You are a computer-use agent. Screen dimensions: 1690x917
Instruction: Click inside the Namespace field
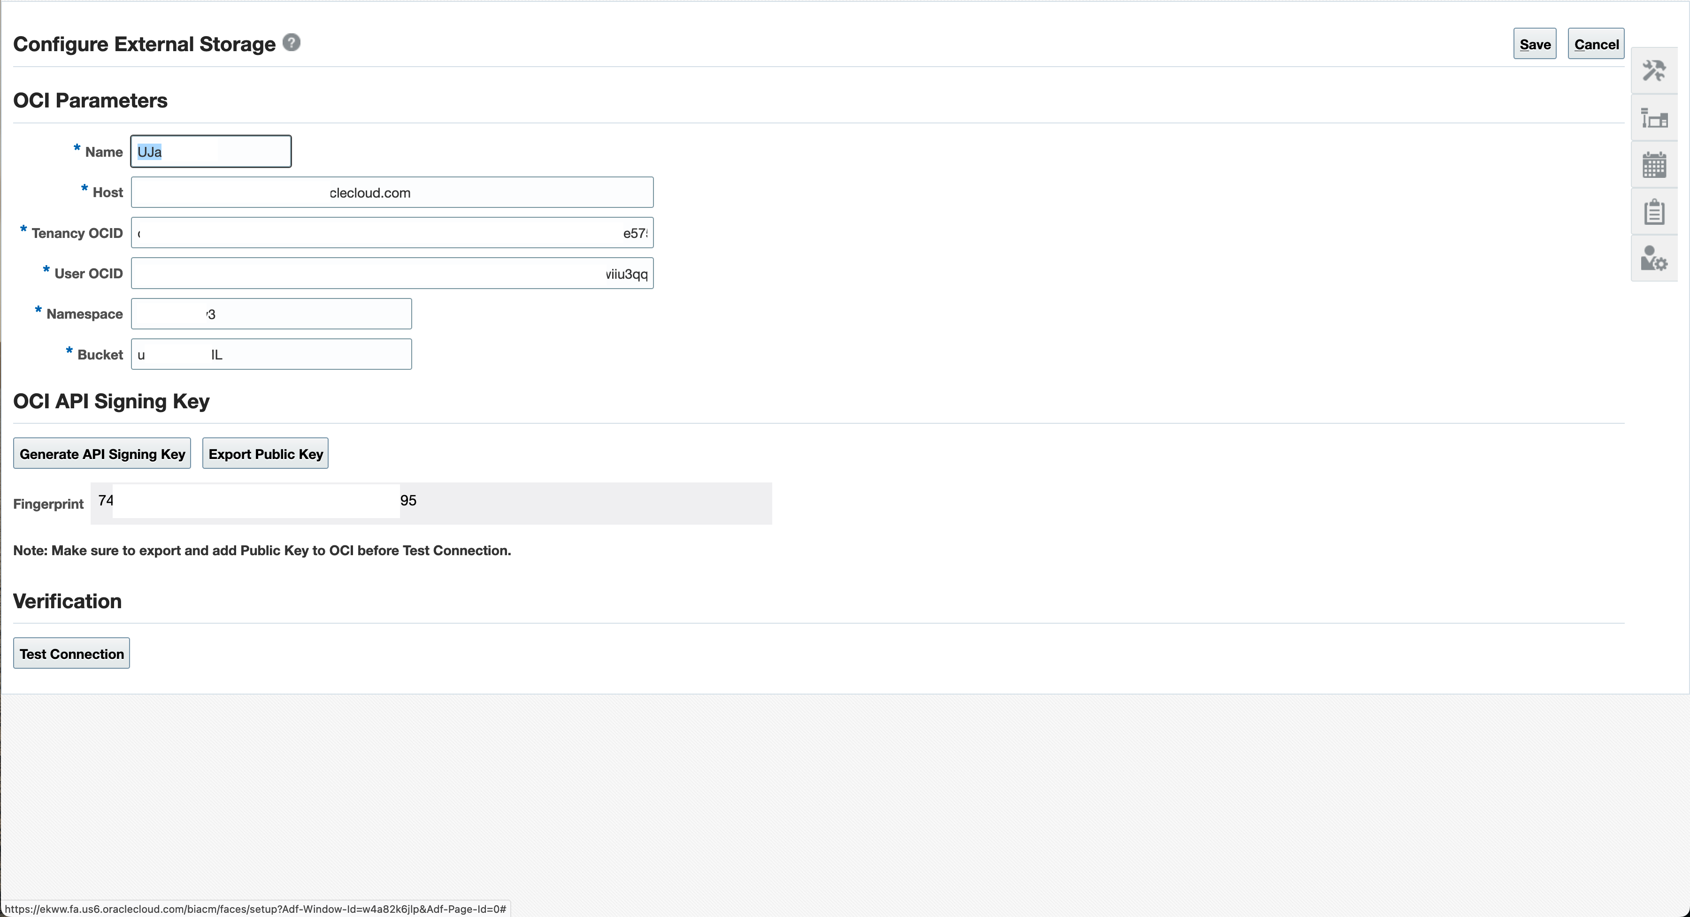point(271,313)
